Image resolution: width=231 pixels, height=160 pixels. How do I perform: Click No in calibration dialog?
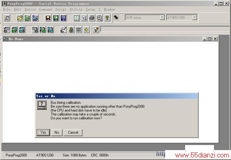coord(57,133)
